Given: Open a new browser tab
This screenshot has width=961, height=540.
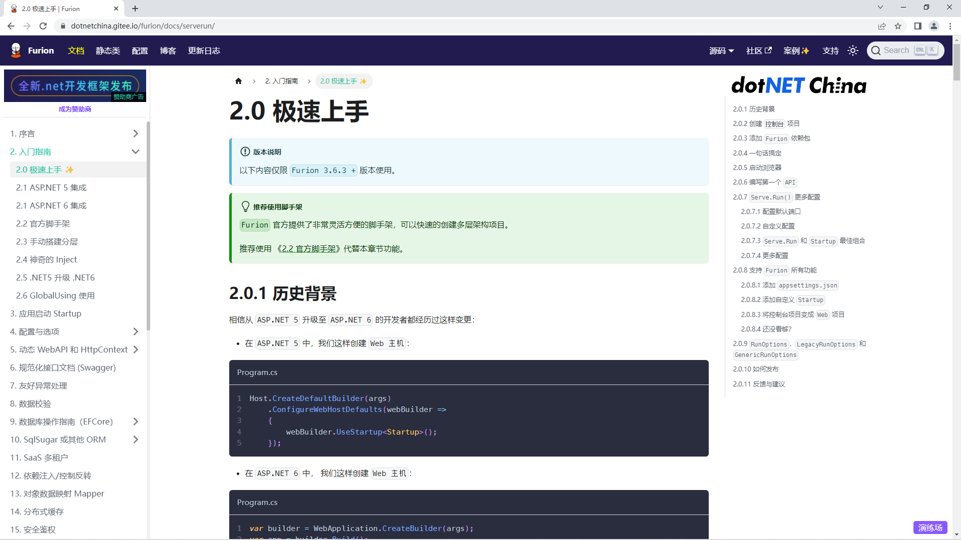Looking at the screenshot, I should (135, 8).
